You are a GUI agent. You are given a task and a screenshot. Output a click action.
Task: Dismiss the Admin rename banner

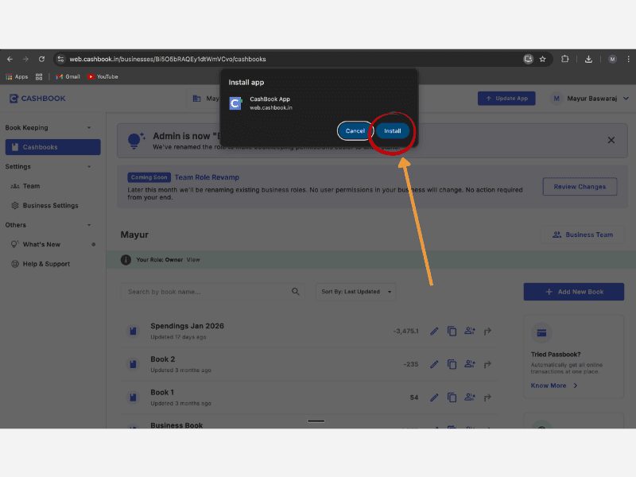click(x=611, y=141)
